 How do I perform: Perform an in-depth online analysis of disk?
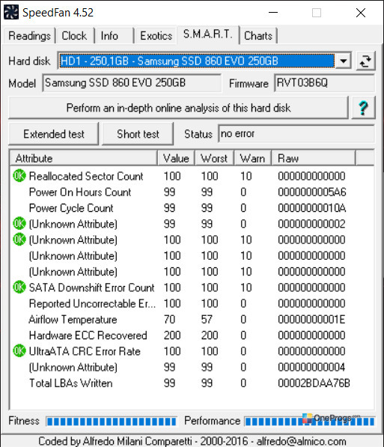click(x=178, y=108)
